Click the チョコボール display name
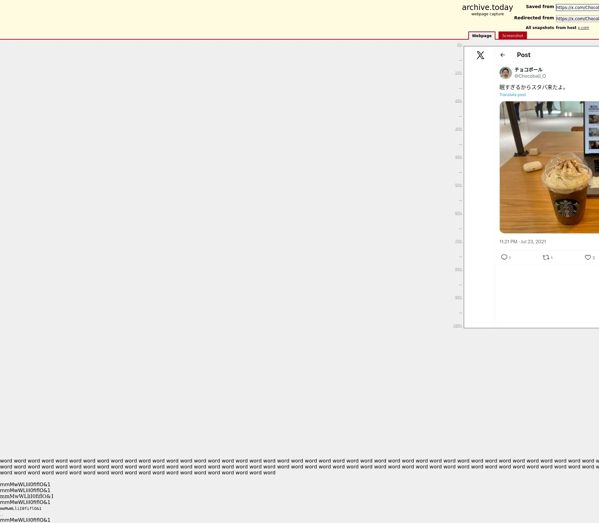Screen dimensions: 599x523 click(528, 70)
